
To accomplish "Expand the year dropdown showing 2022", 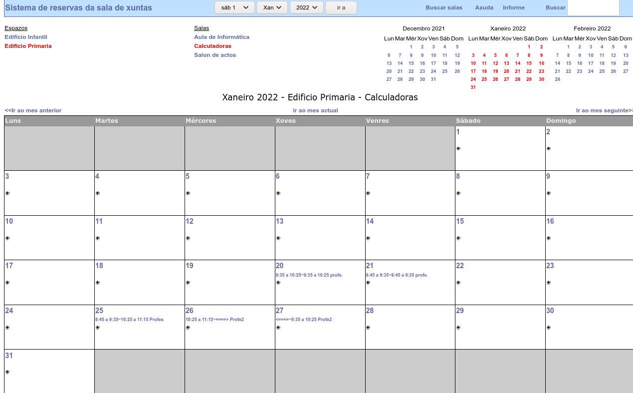I will tap(306, 7).
